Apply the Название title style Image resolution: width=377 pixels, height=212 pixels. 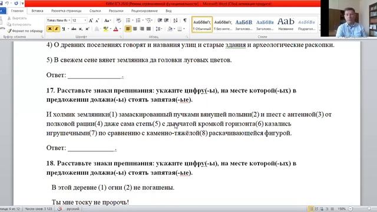point(286,25)
